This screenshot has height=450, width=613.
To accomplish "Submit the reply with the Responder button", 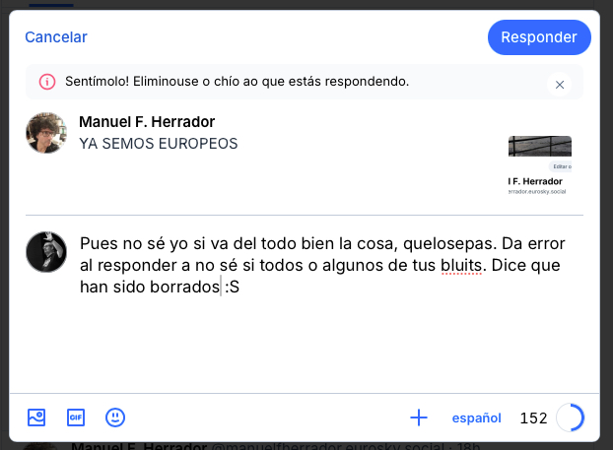I will click(539, 37).
